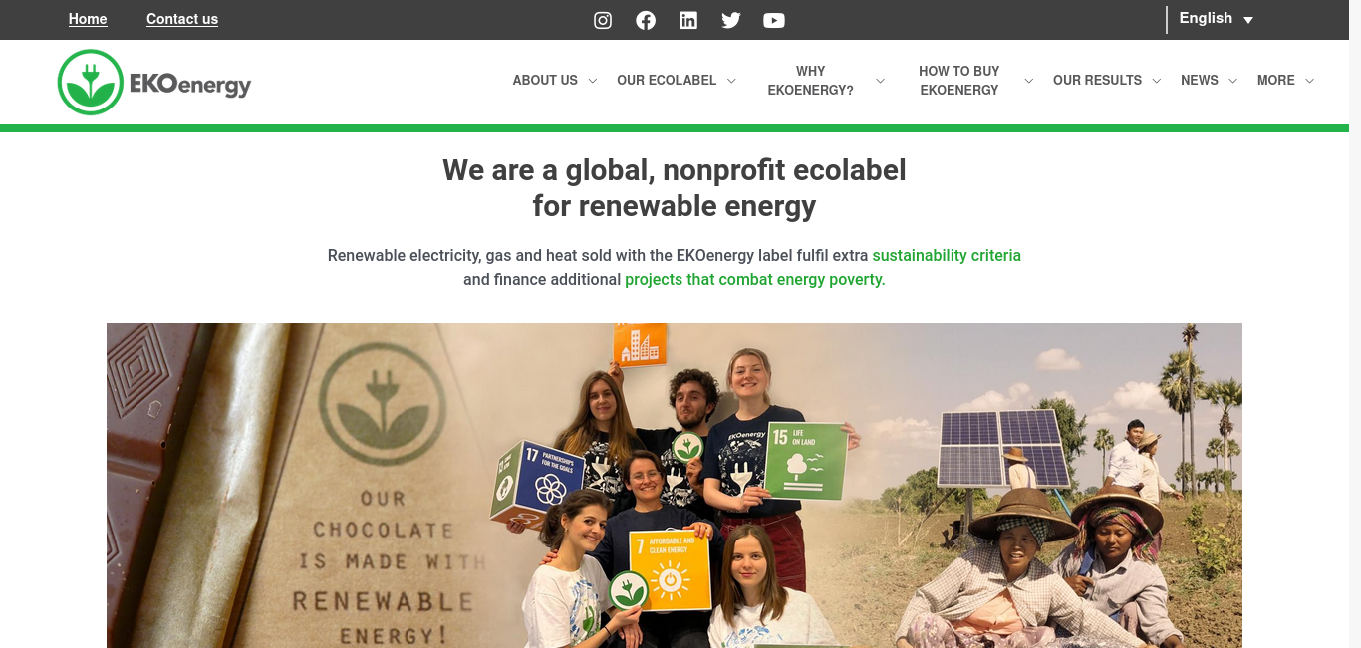
Task: Expand the About Us chevron
Action: click(x=593, y=81)
